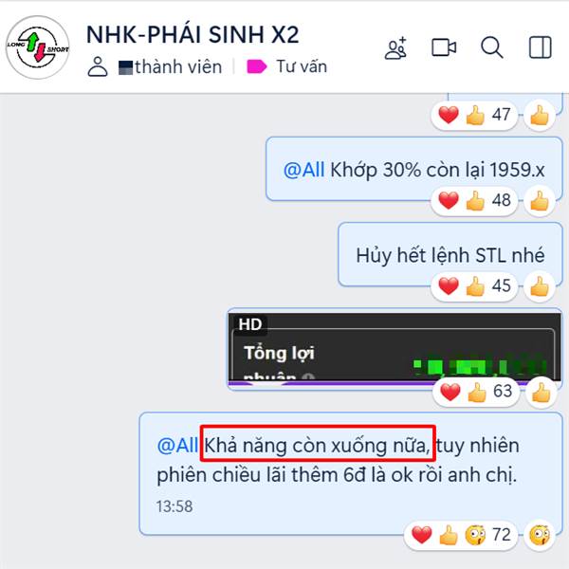The image size is (569, 569).
Task: View the 63 reactions on image
Action: (x=476, y=392)
